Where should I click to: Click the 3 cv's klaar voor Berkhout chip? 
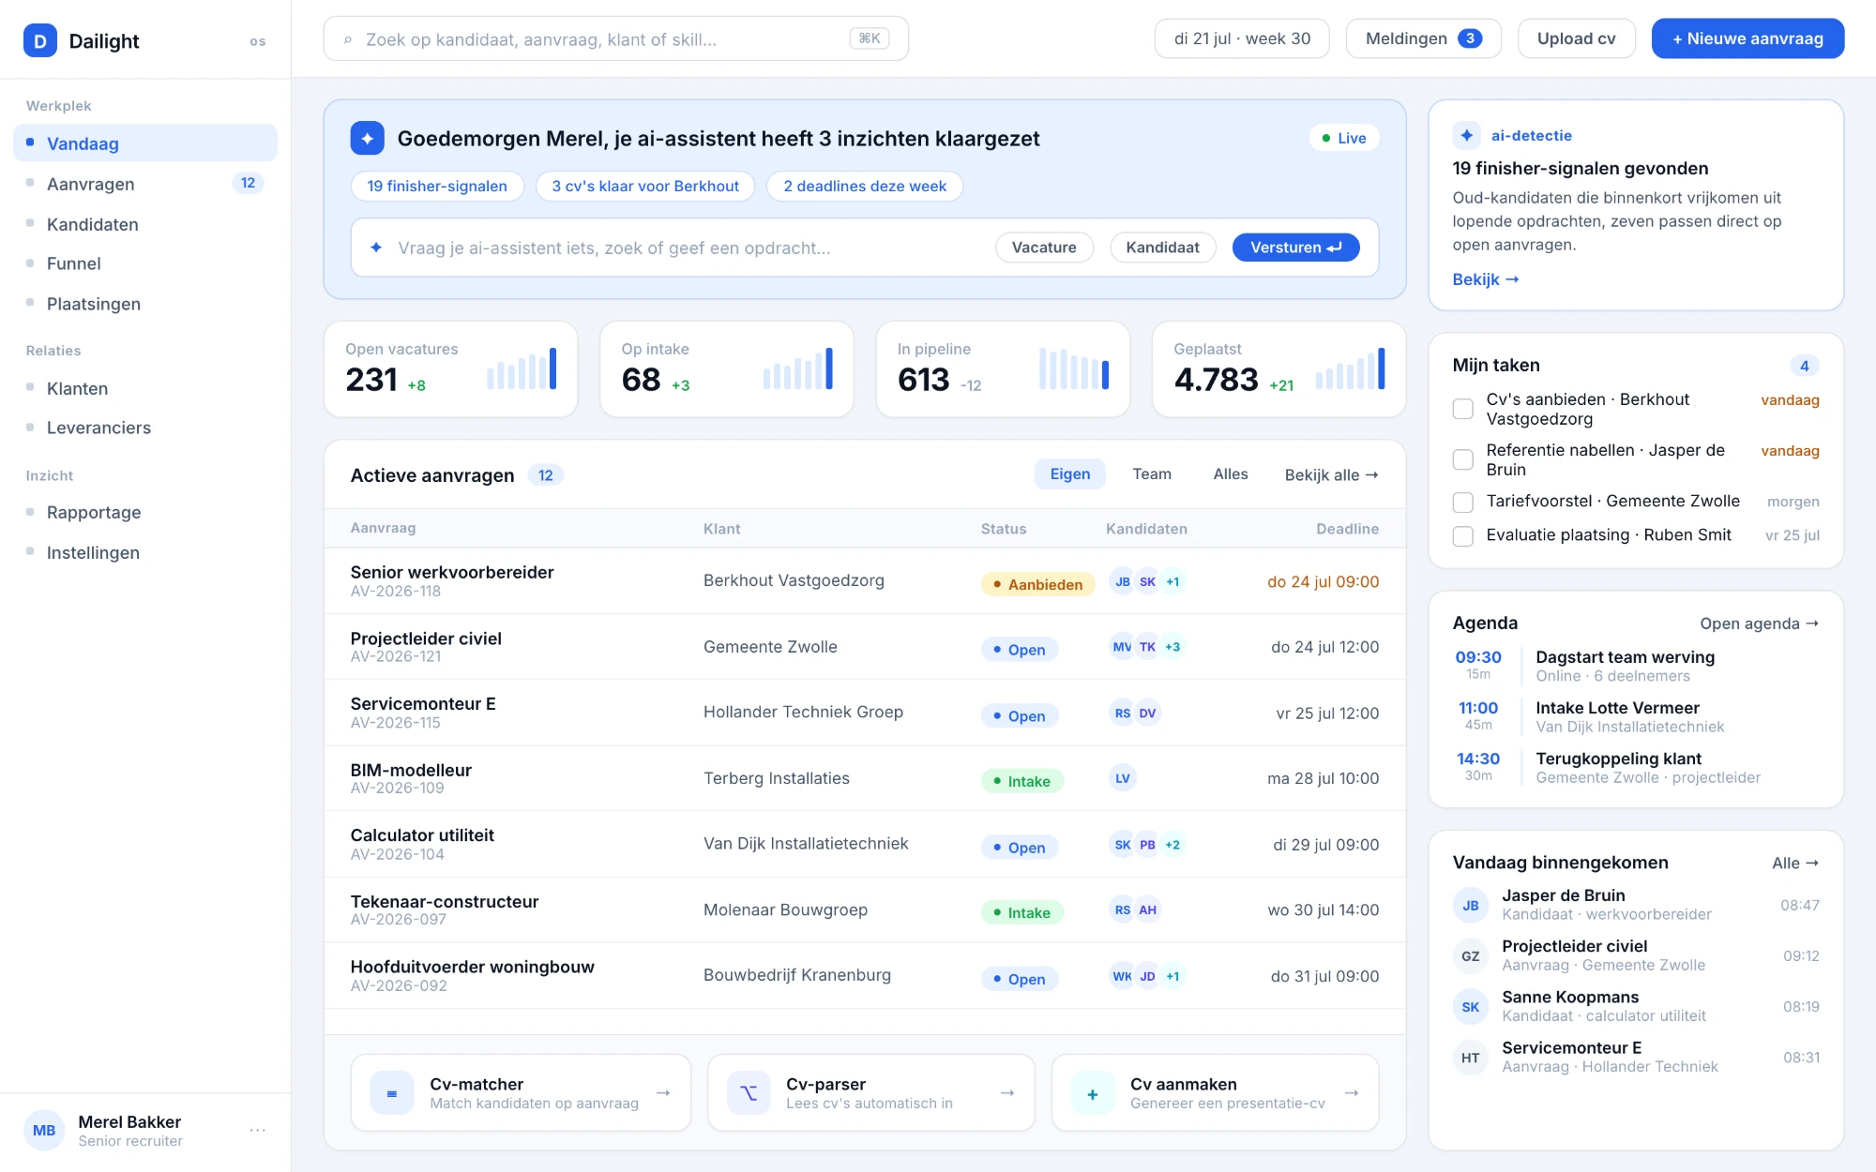coord(644,186)
